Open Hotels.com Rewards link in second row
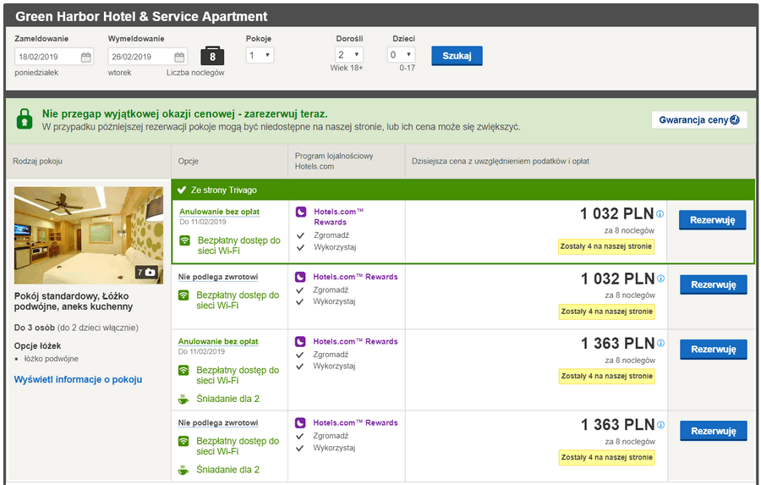 355,277
